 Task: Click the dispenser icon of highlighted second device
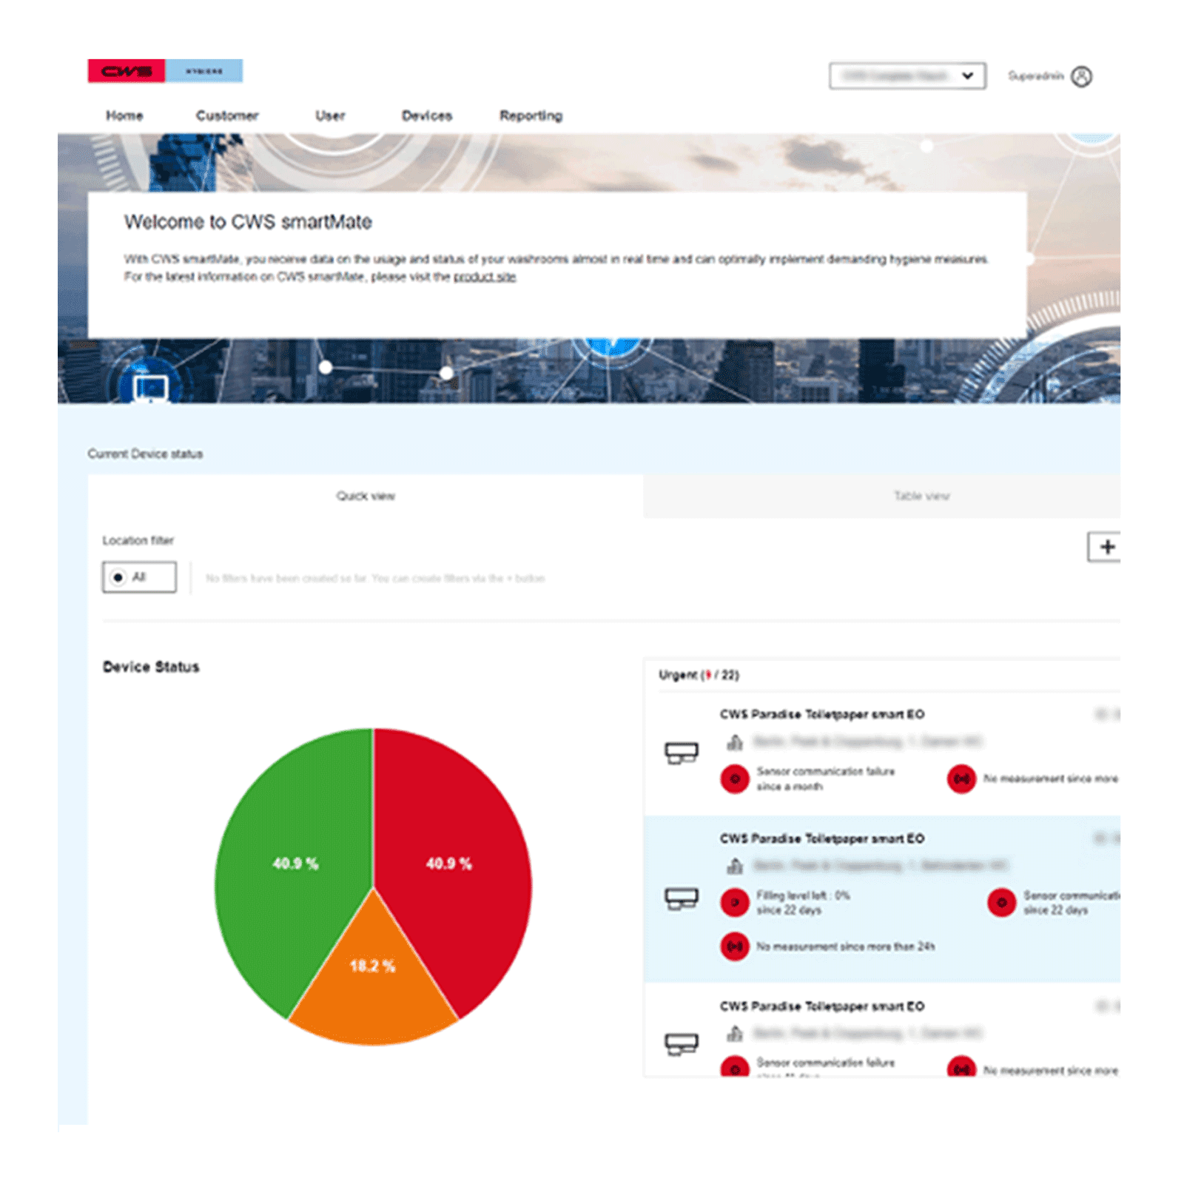[681, 899]
